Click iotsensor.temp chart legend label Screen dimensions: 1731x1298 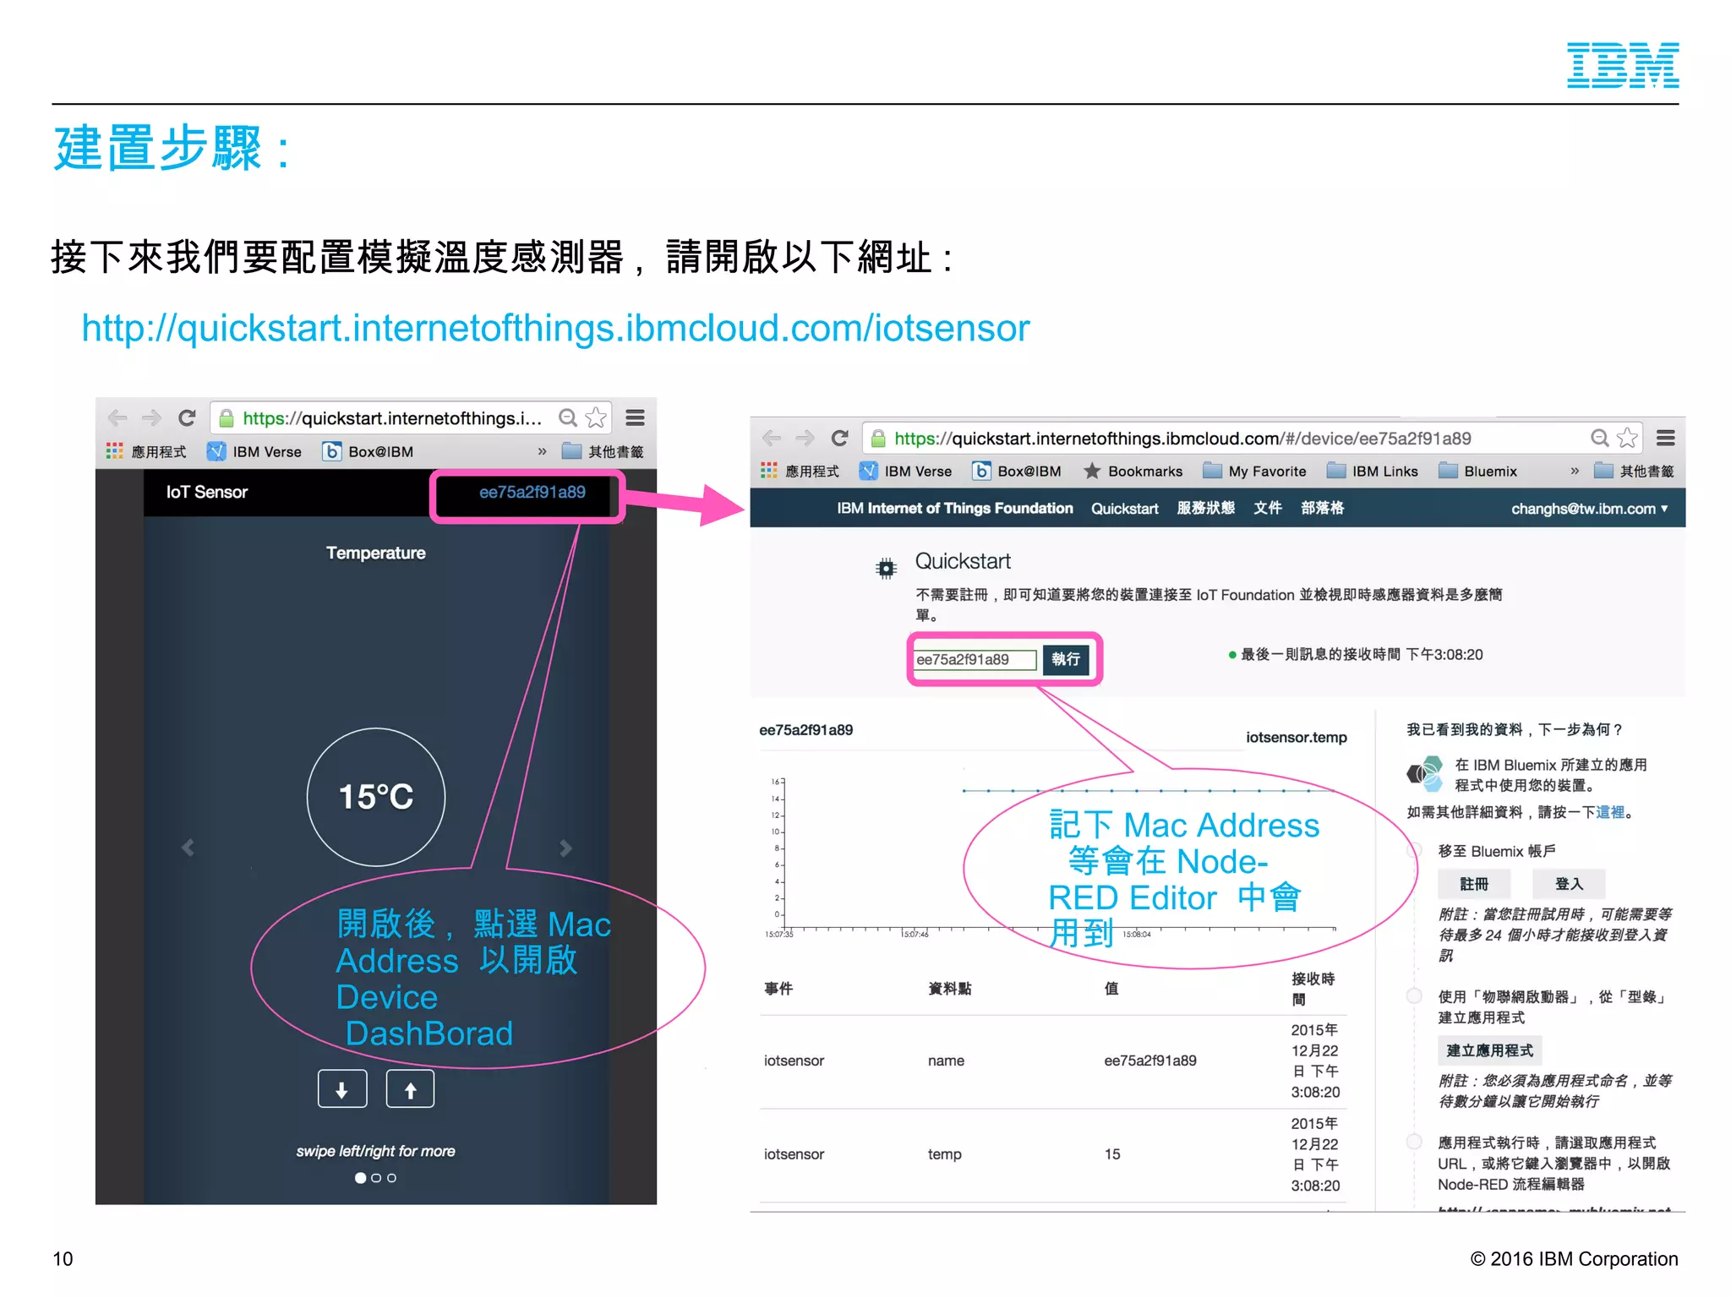(x=1297, y=737)
